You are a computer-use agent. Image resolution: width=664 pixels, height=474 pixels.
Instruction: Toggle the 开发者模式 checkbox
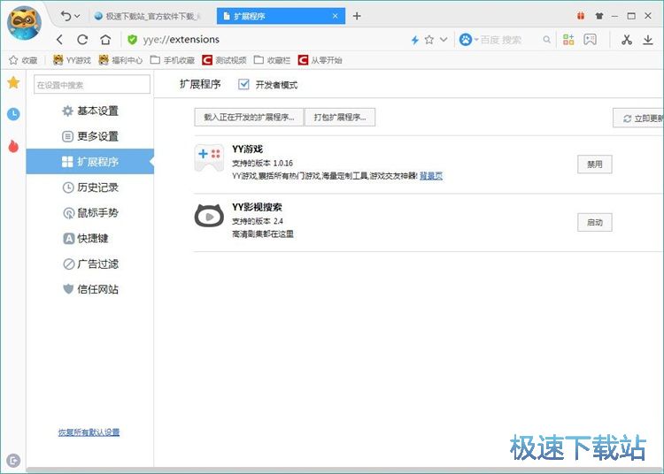[243, 84]
